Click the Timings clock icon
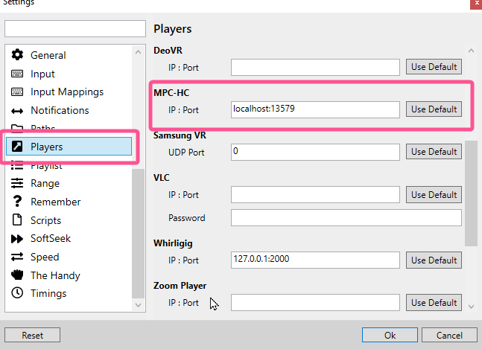482x349 pixels. click(17, 293)
